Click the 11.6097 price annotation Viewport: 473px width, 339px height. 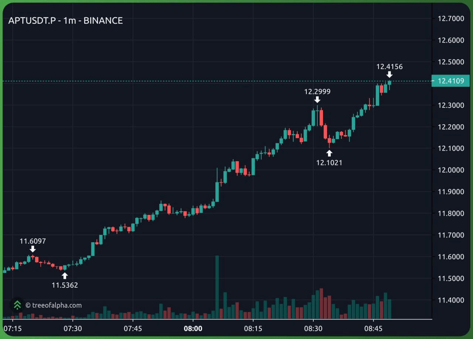pos(33,241)
